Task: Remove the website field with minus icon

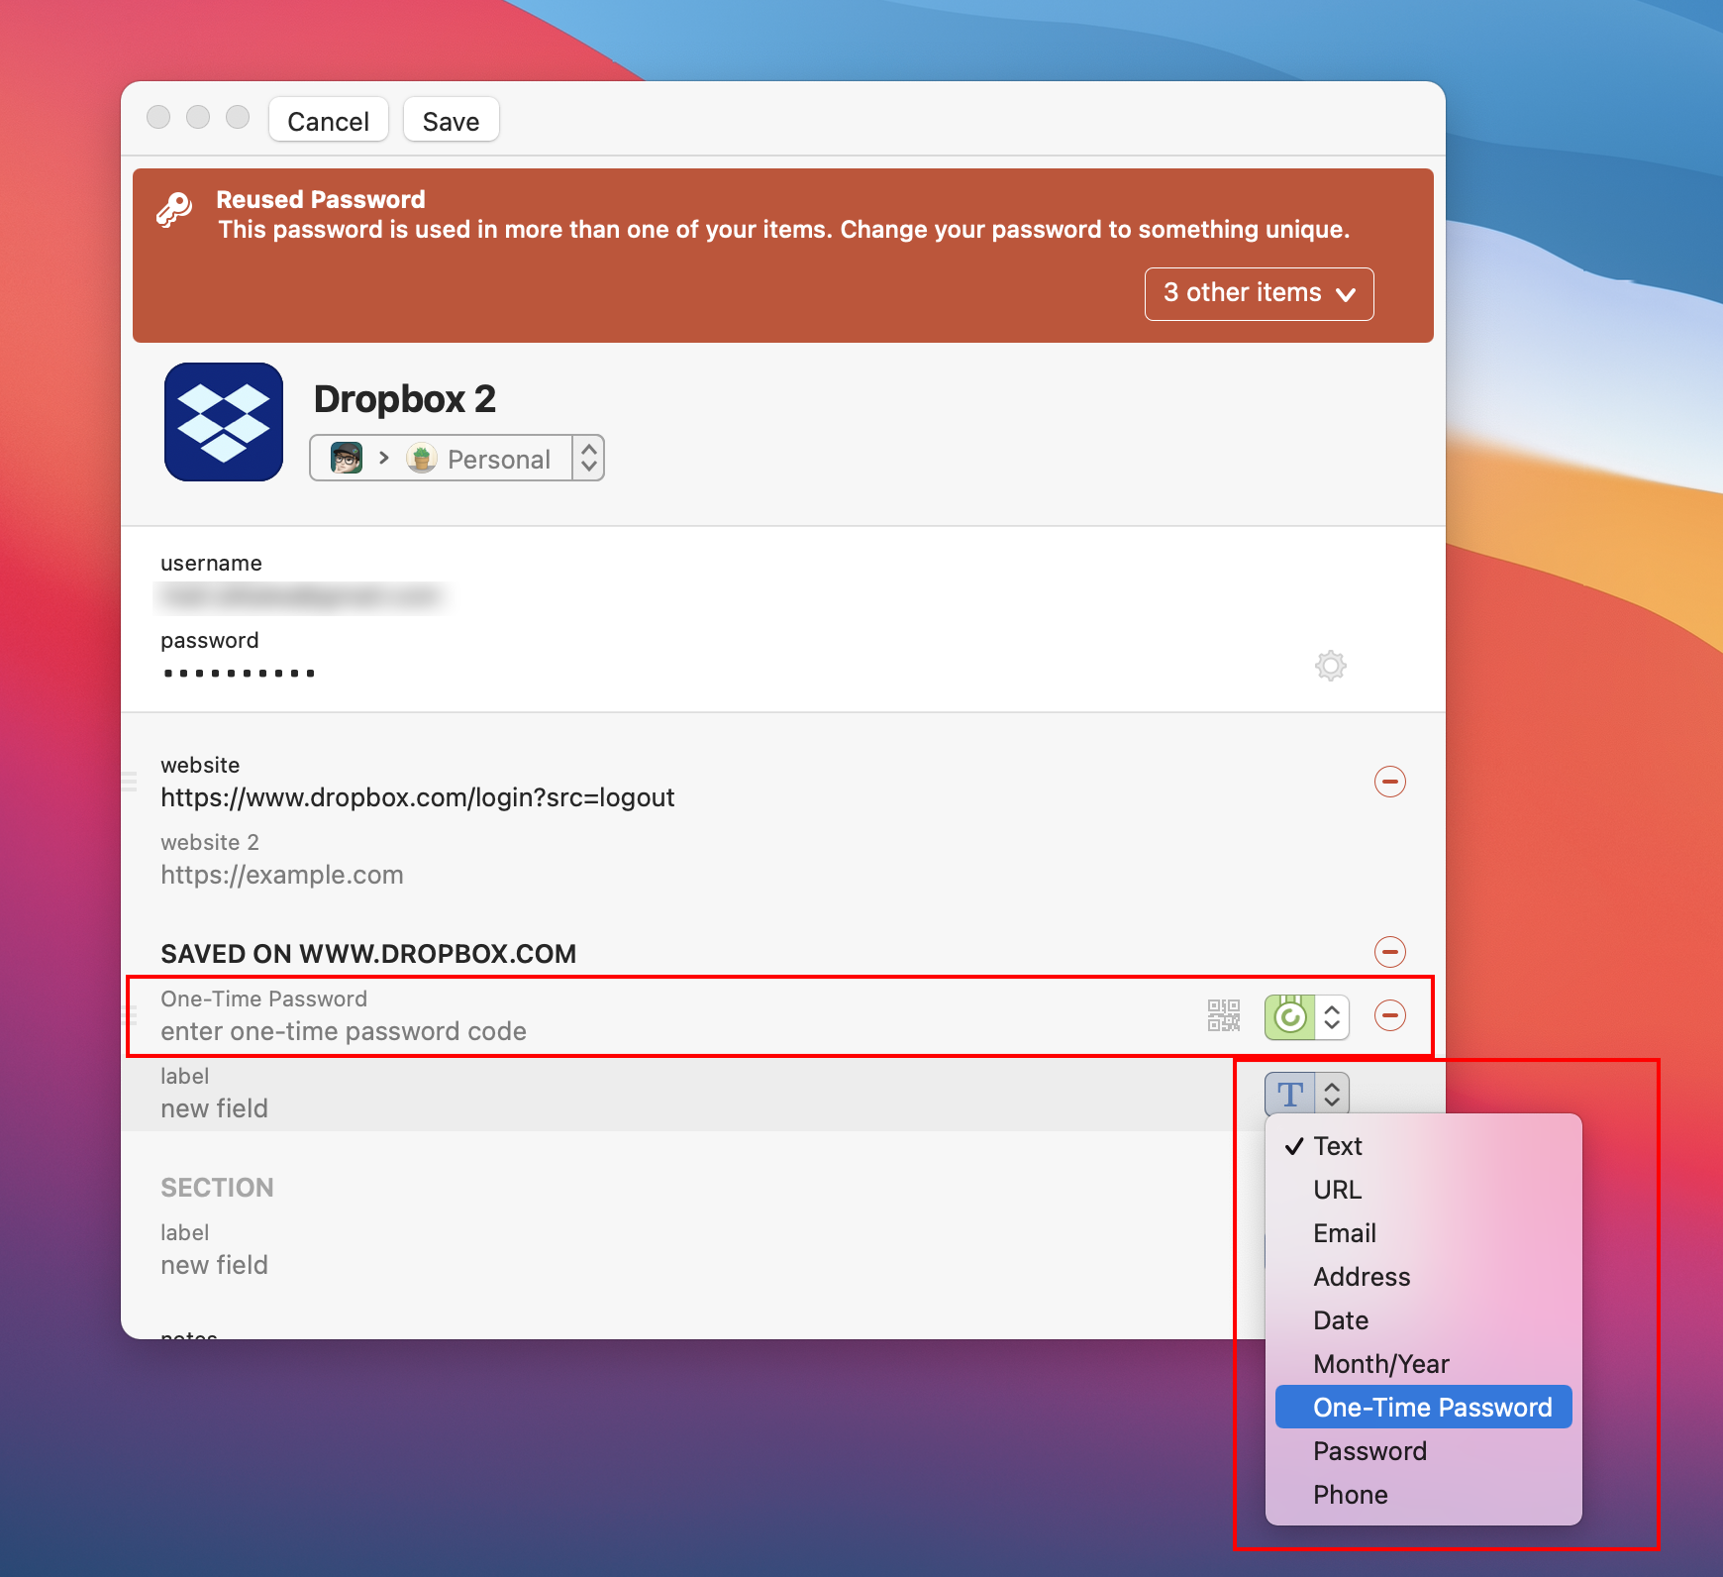Action: [1390, 782]
